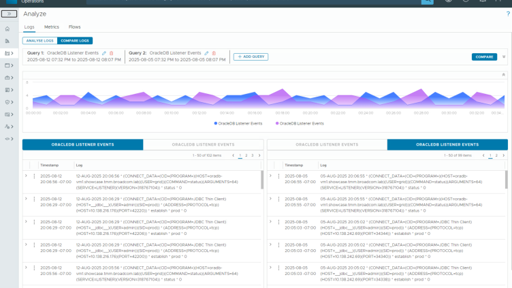Edit Query 2 with pencil icon
Viewport: 512px width, 288px height.
207,53
